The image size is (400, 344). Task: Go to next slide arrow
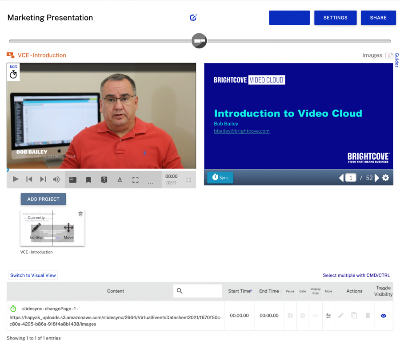pos(377,178)
